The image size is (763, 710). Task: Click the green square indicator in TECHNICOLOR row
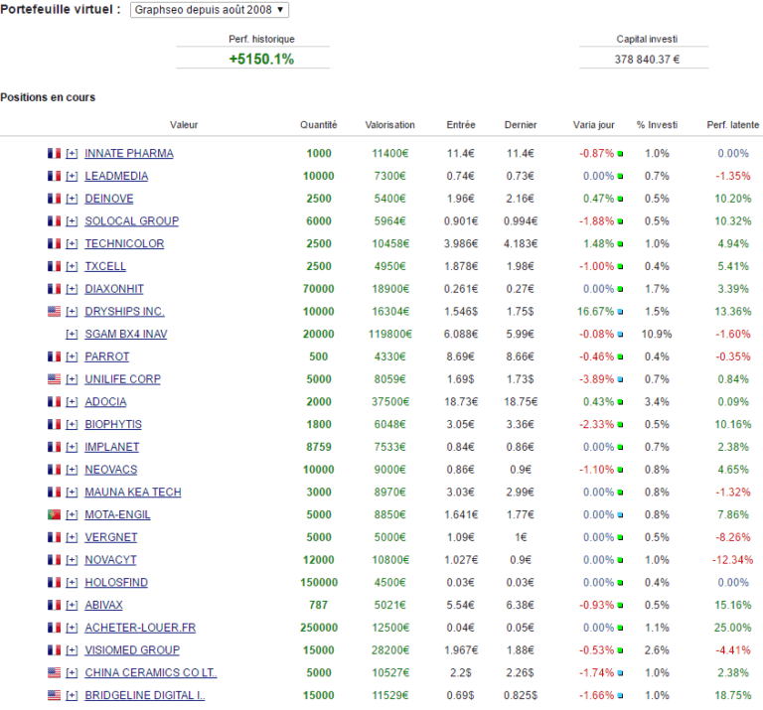tap(620, 244)
